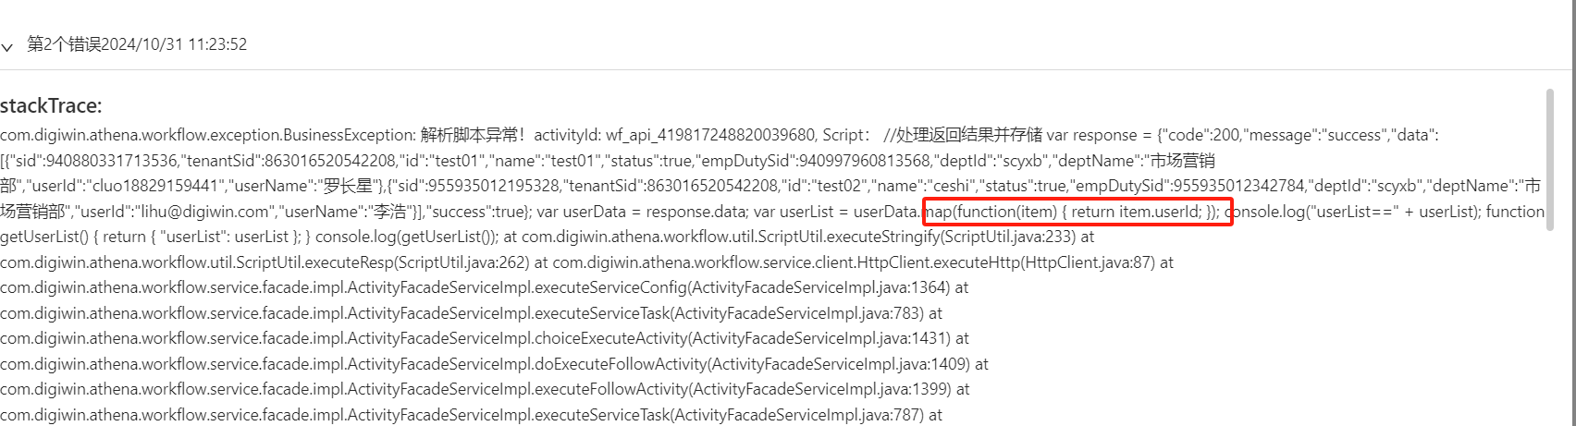
Task: Click the stack trace vertical scrollbar thumb
Action: tap(1550, 160)
